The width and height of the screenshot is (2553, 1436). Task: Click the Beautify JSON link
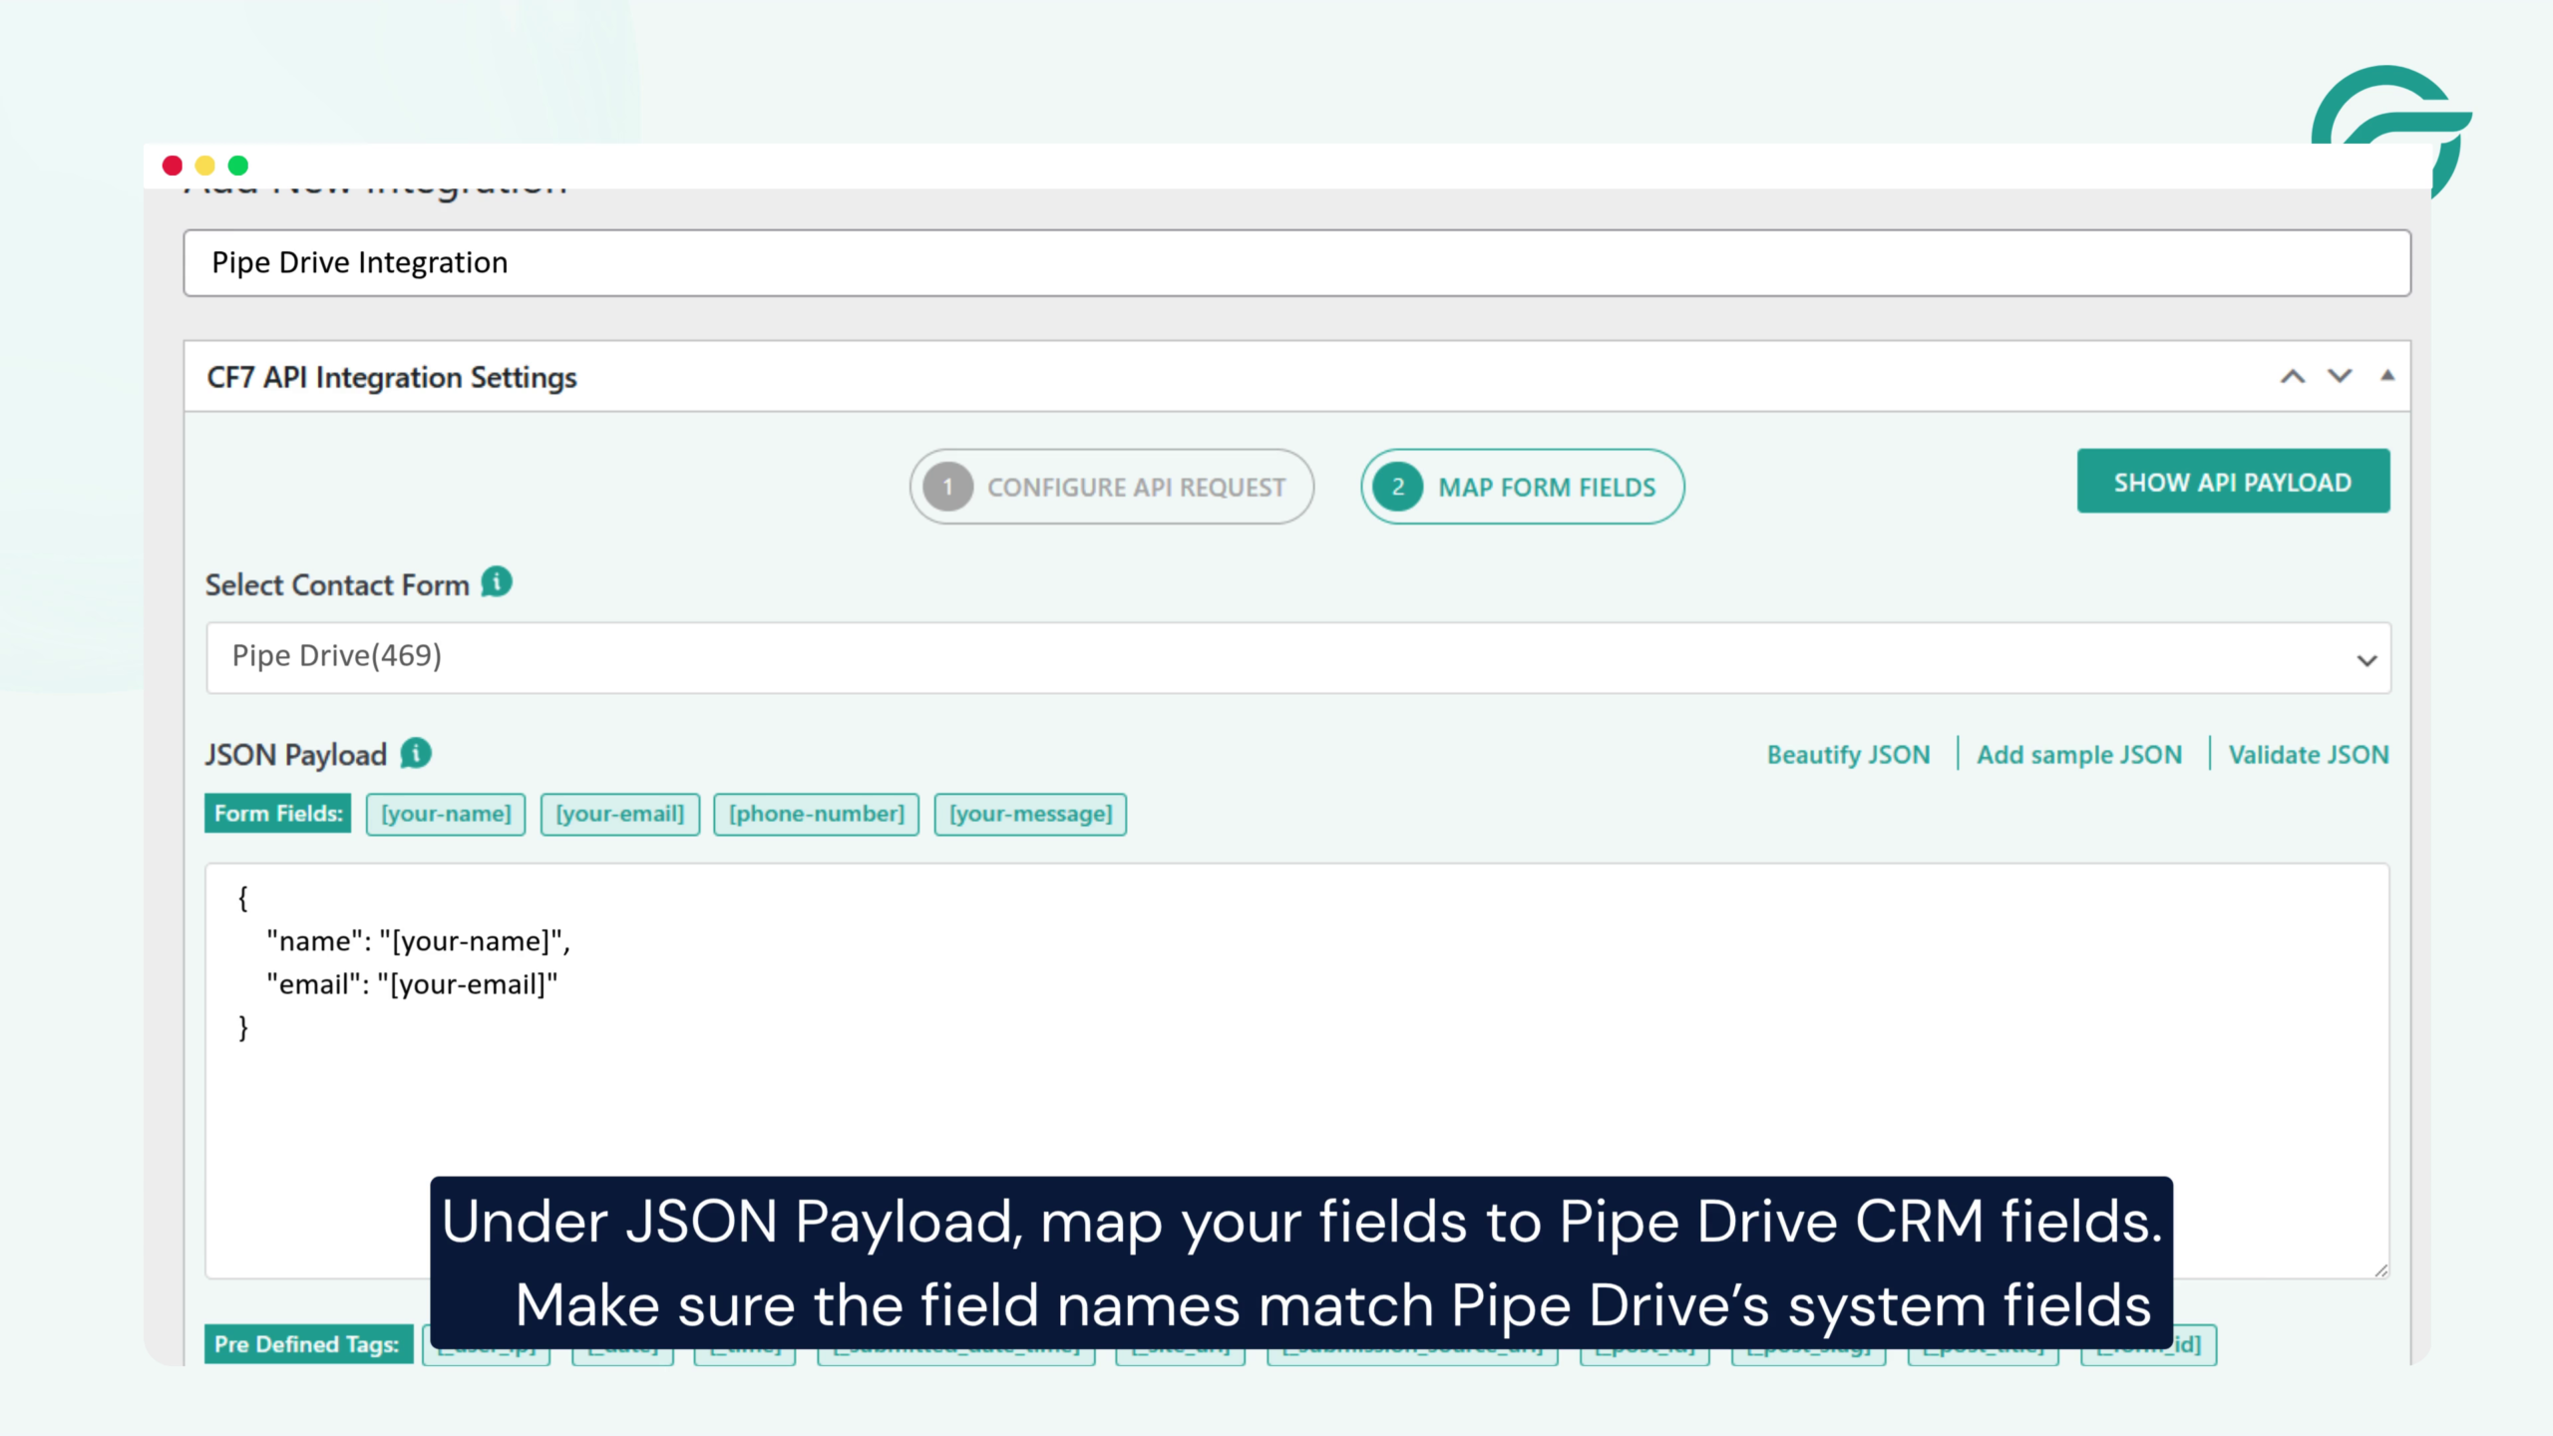coord(1848,755)
